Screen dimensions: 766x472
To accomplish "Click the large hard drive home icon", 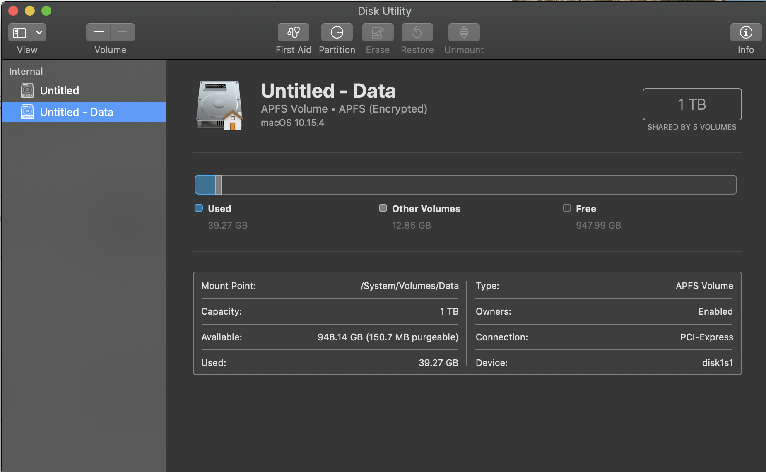I will [219, 106].
